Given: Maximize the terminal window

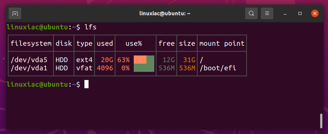Looking at the screenshot, I should pyautogui.click(x=300, y=13).
